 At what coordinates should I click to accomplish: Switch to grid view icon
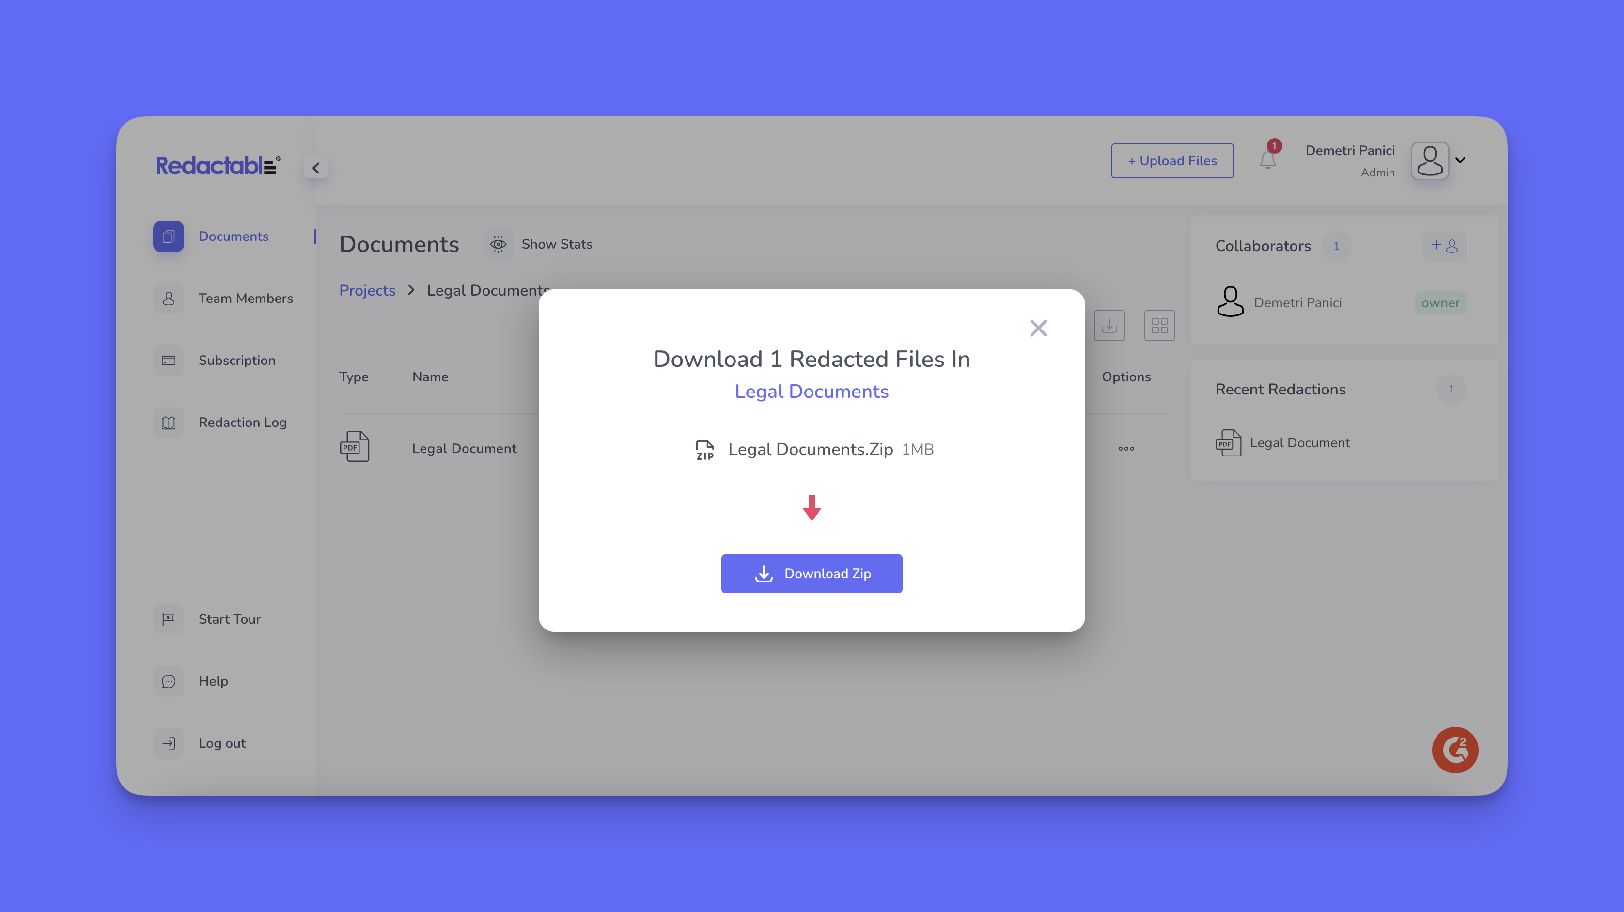tap(1159, 326)
